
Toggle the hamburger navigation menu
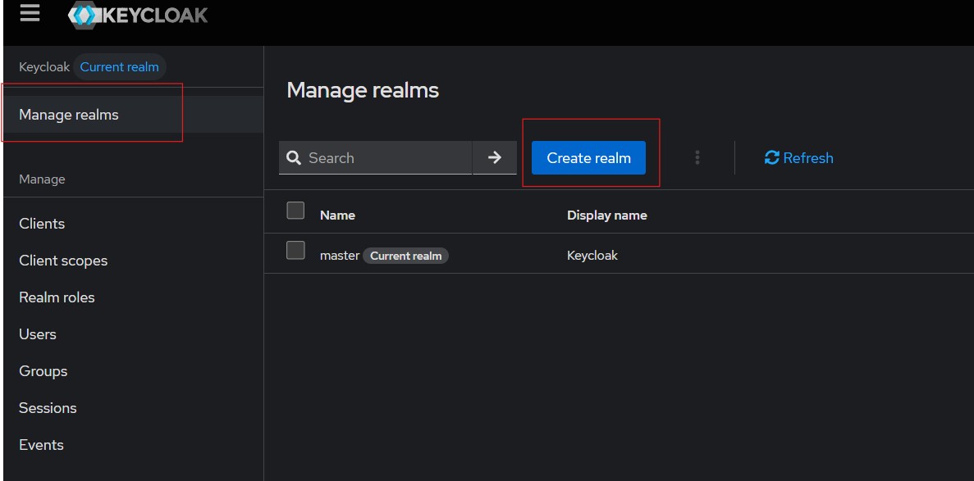30,13
